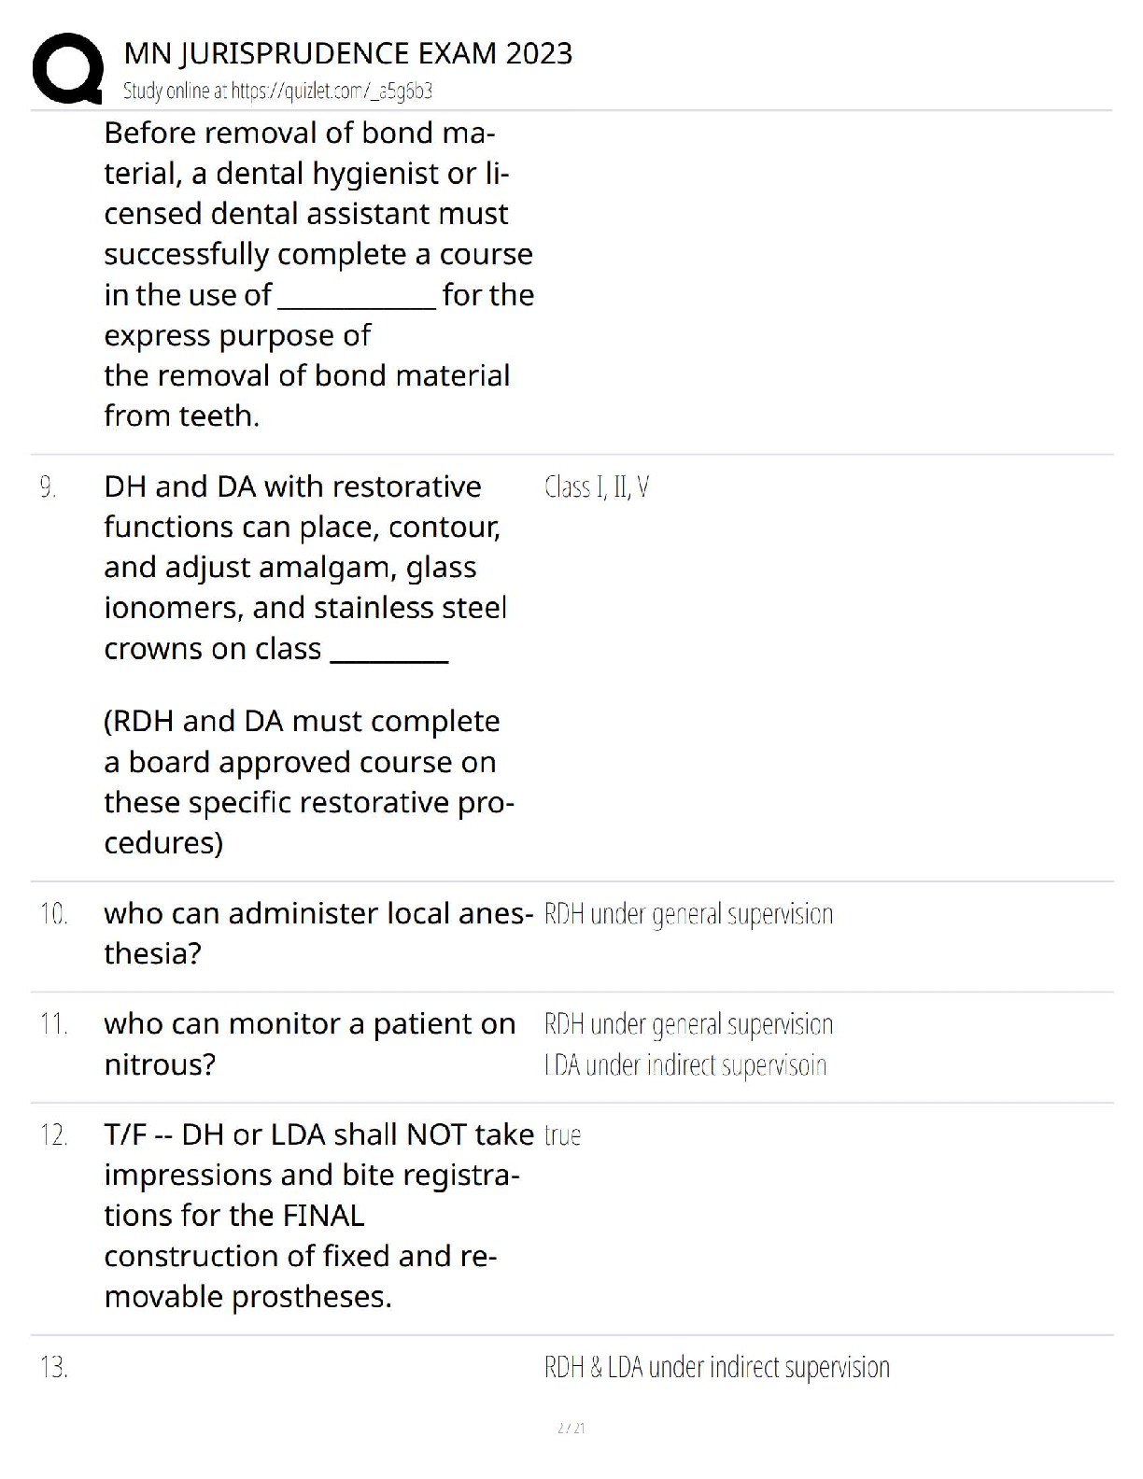Click the blank after "in the use of"
Screen dimensions: 1143x1479
tap(357, 297)
